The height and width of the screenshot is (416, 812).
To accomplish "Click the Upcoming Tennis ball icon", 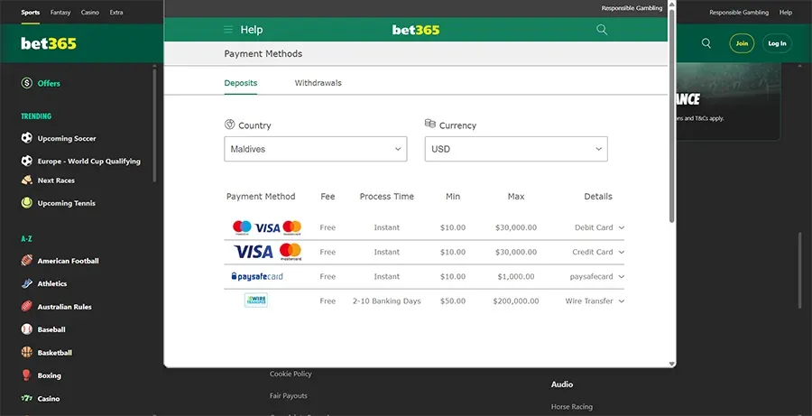I will coord(26,203).
